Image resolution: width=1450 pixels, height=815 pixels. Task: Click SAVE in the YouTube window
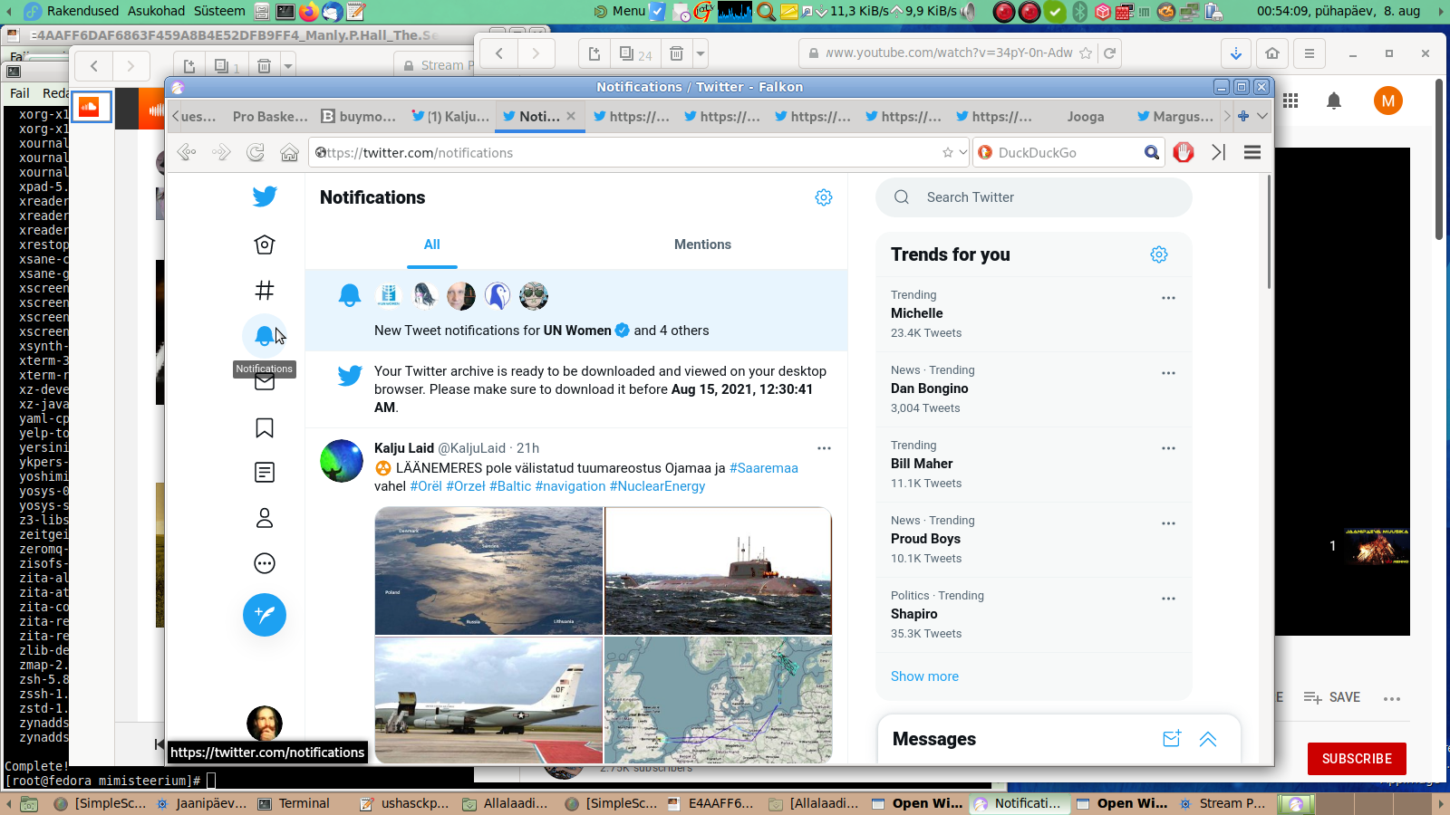click(1332, 697)
